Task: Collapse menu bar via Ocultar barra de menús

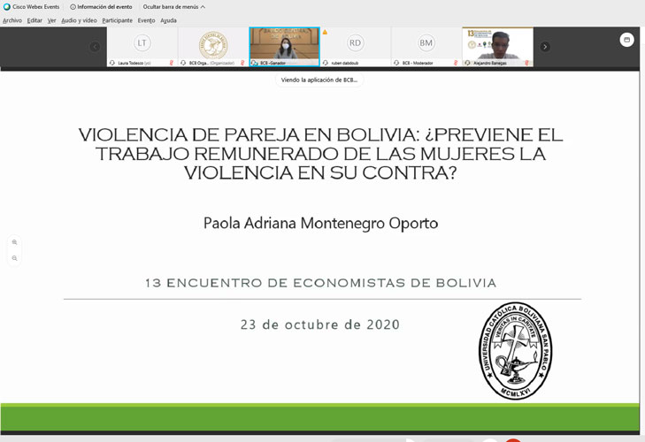Action: (x=173, y=7)
